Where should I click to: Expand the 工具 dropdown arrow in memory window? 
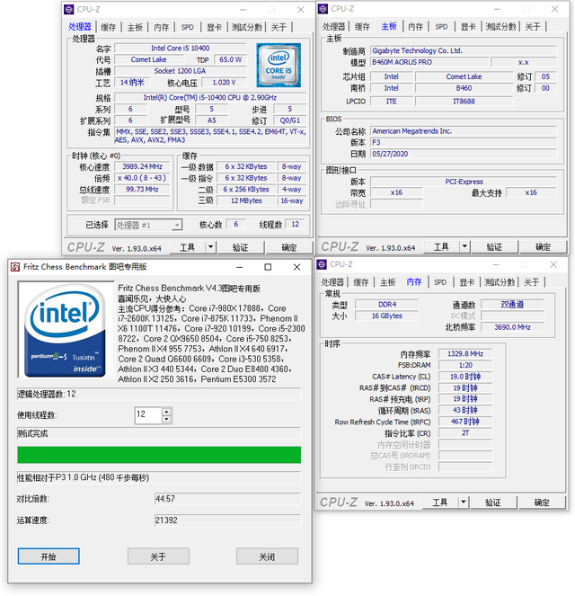[464, 503]
